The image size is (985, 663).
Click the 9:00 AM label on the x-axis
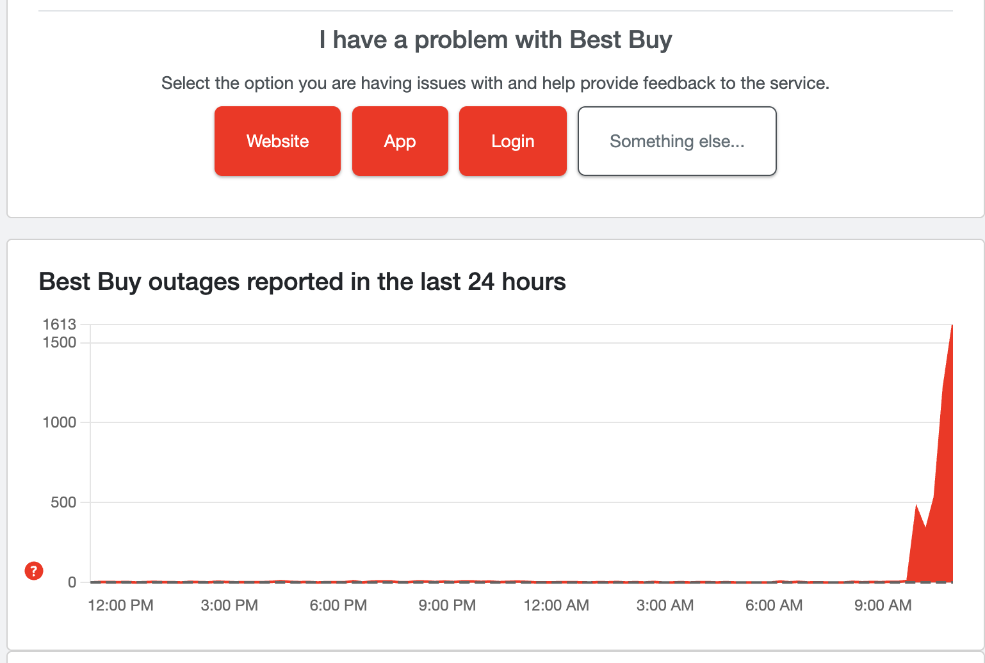pos(883,605)
